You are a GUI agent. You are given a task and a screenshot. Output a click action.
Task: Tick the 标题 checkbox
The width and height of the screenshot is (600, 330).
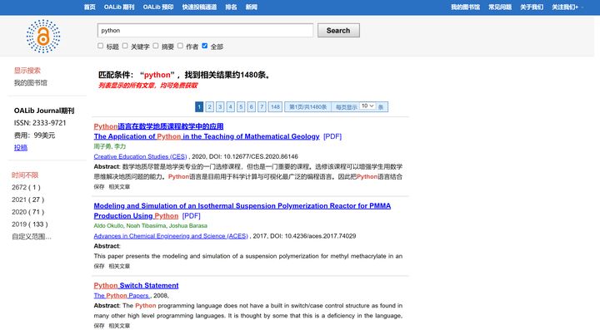tap(100, 46)
